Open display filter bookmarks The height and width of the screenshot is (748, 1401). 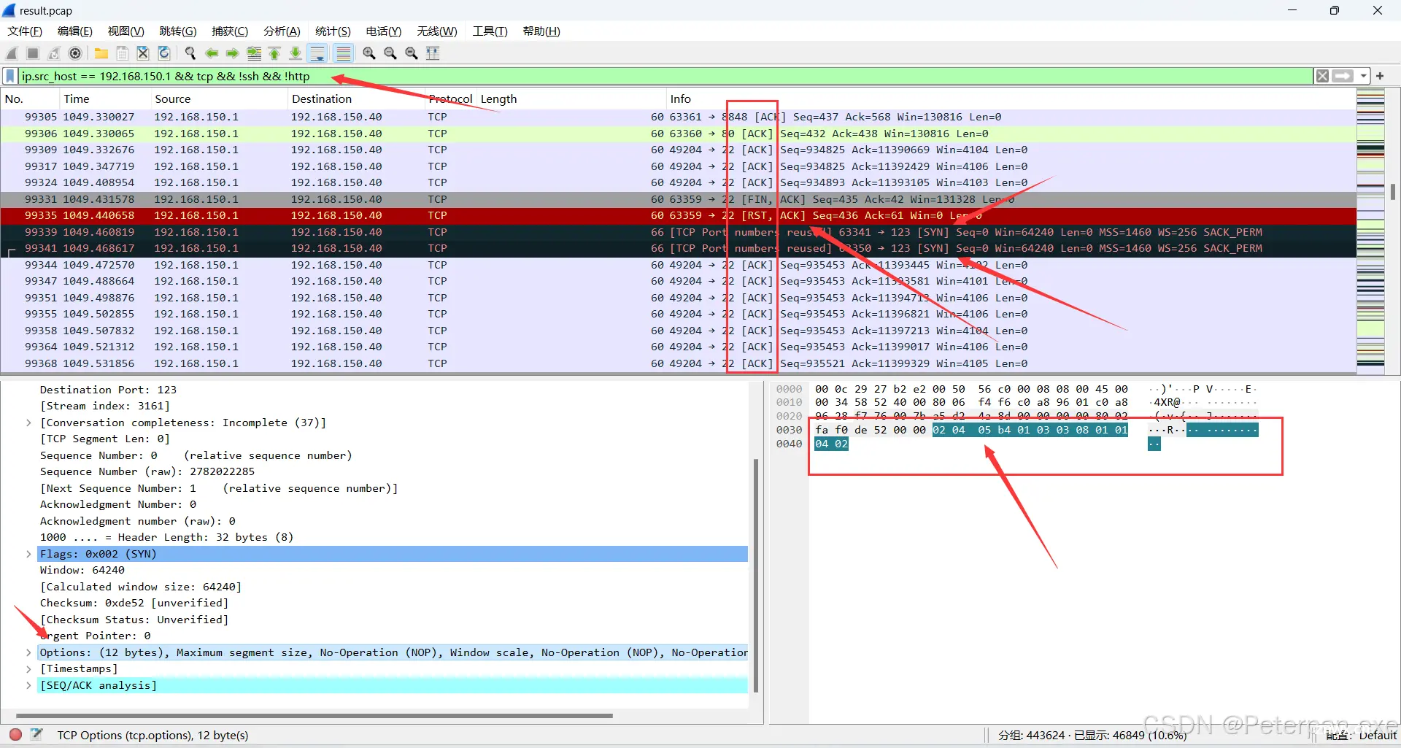point(10,76)
